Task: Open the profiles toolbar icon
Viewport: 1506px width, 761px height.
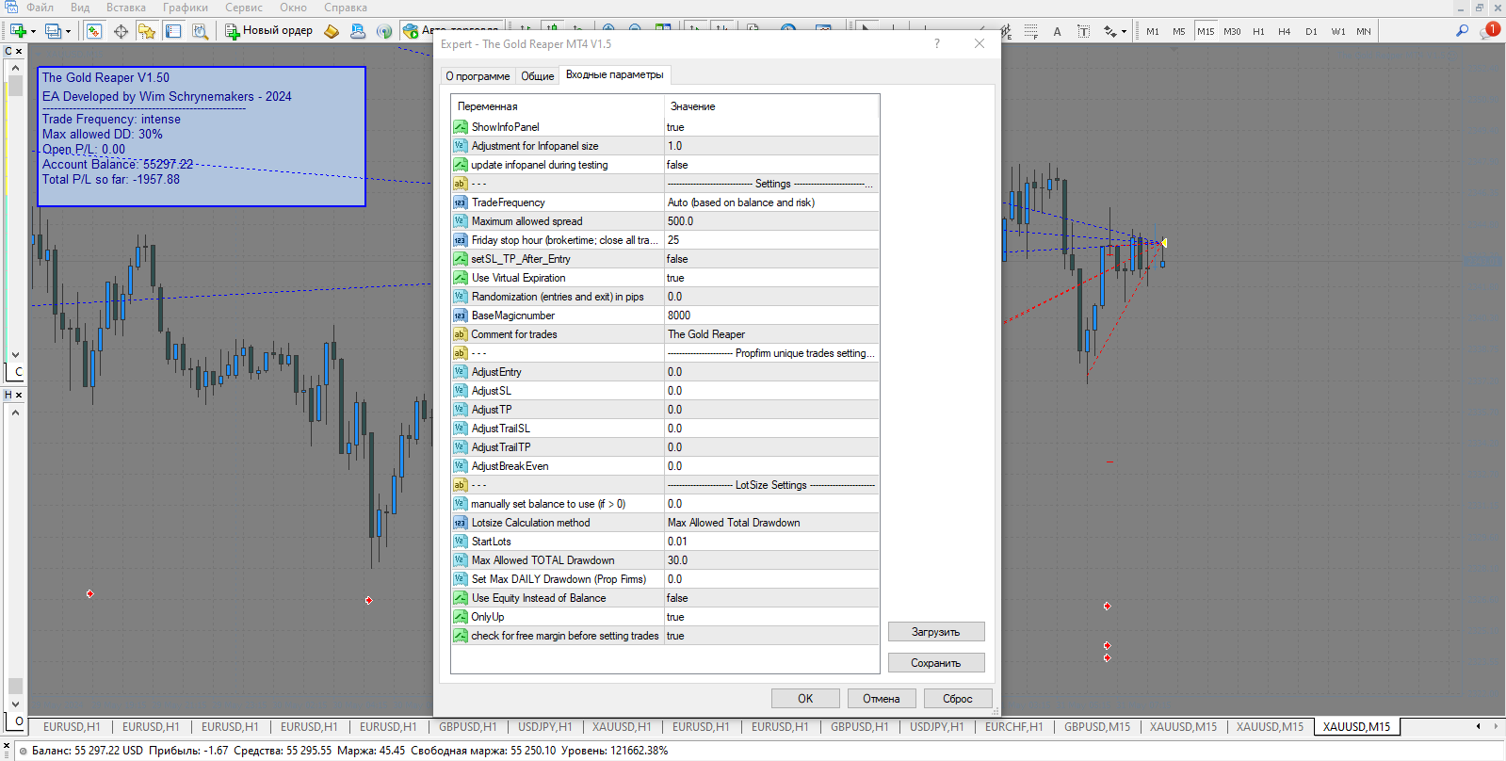Action: pyautogui.click(x=53, y=31)
